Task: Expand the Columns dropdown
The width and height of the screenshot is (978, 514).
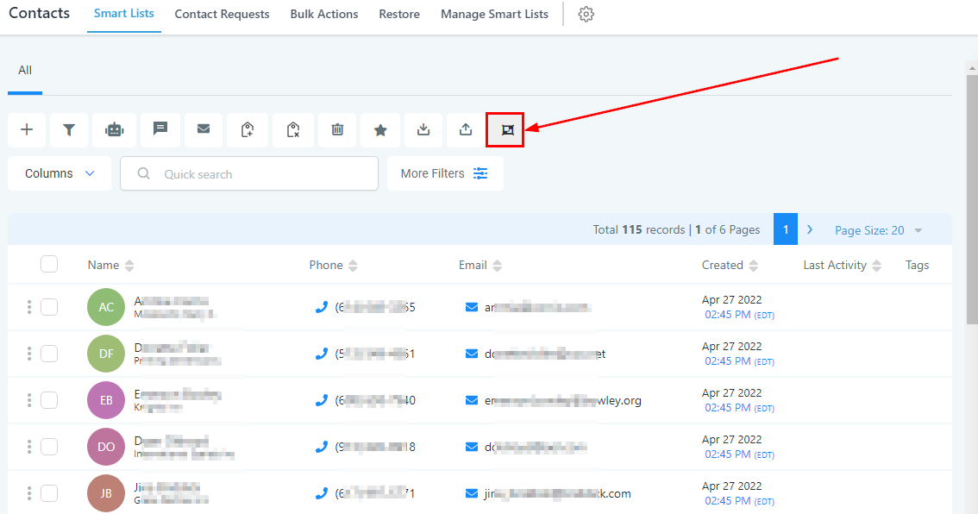Action: point(60,173)
